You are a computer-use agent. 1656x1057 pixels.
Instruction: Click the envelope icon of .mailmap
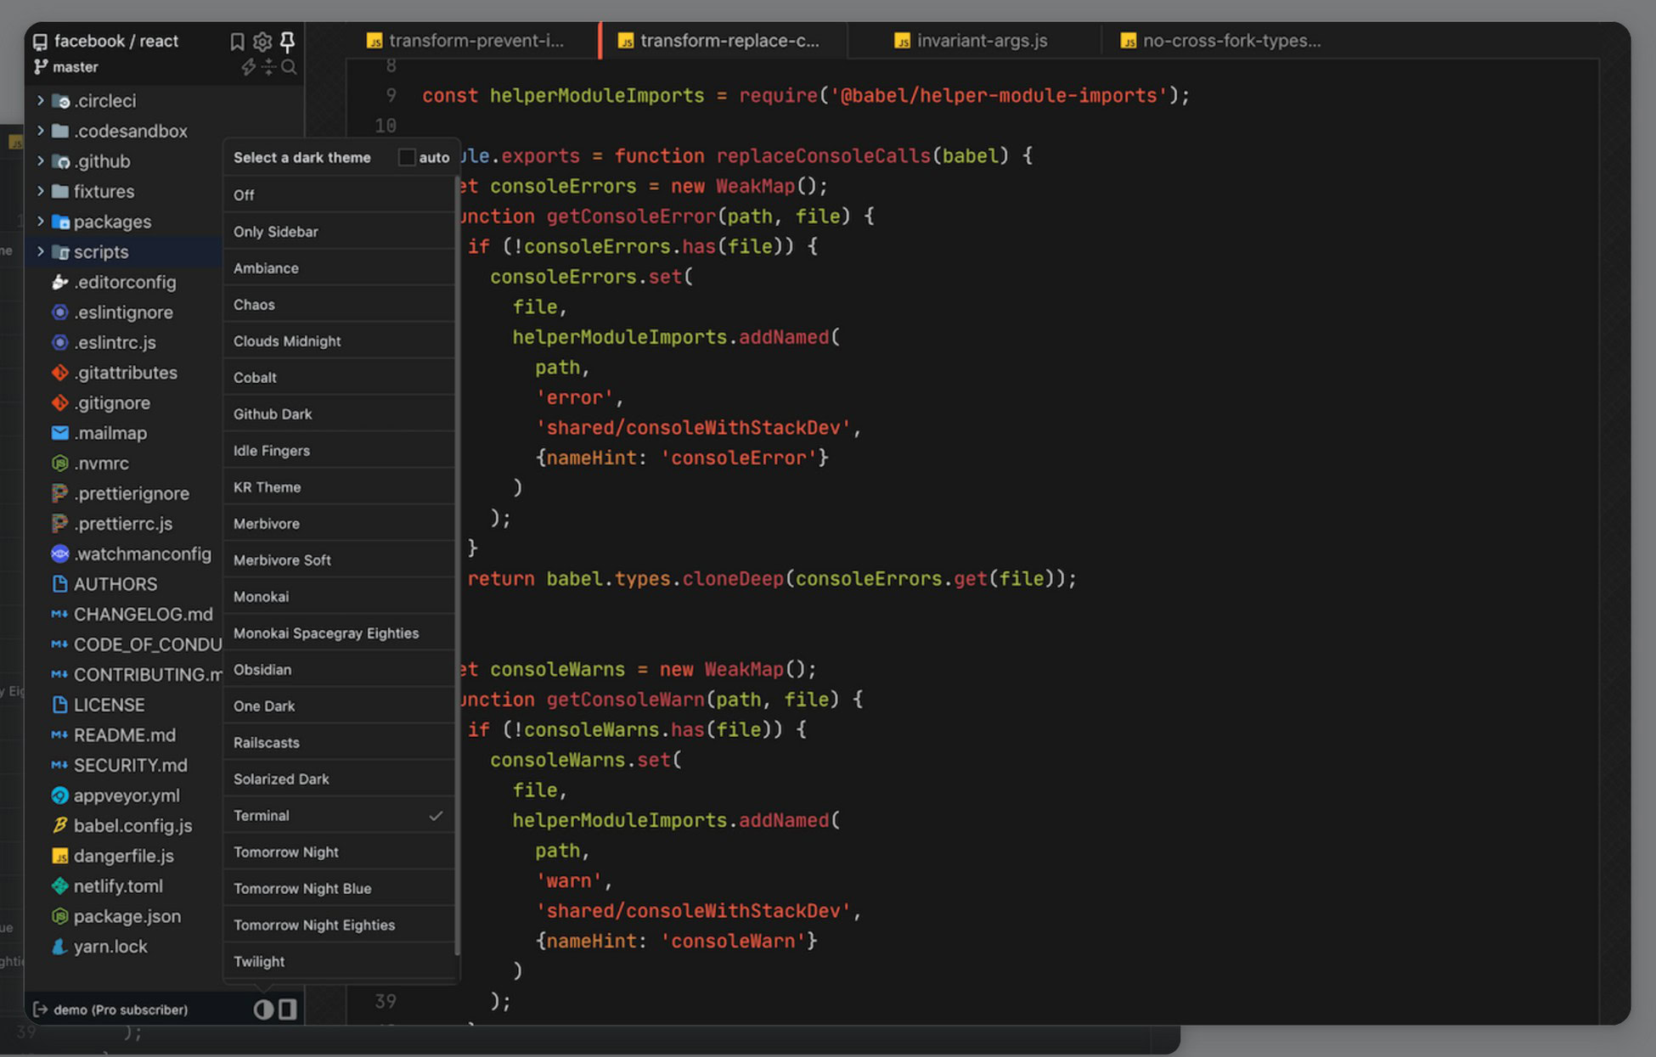click(59, 433)
